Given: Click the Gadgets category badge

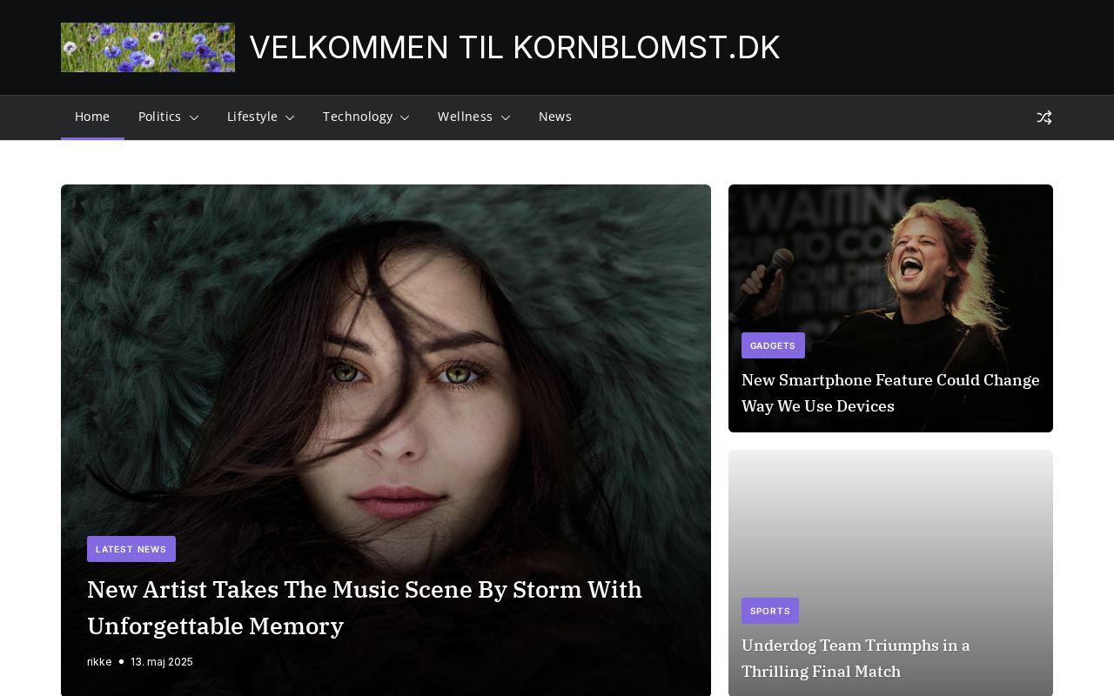Looking at the screenshot, I should tap(773, 345).
